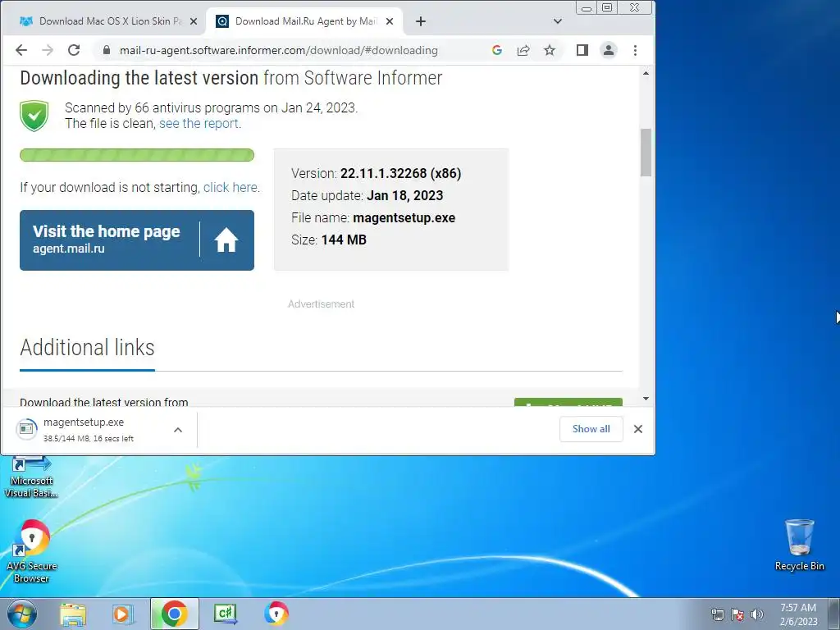Click the browser forward arrow
This screenshot has height=630, width=840.
click(48, 50)
